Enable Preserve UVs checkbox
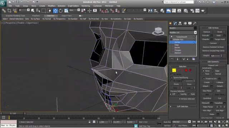Viewport: 229px width, 128px height. coord(204,79)
